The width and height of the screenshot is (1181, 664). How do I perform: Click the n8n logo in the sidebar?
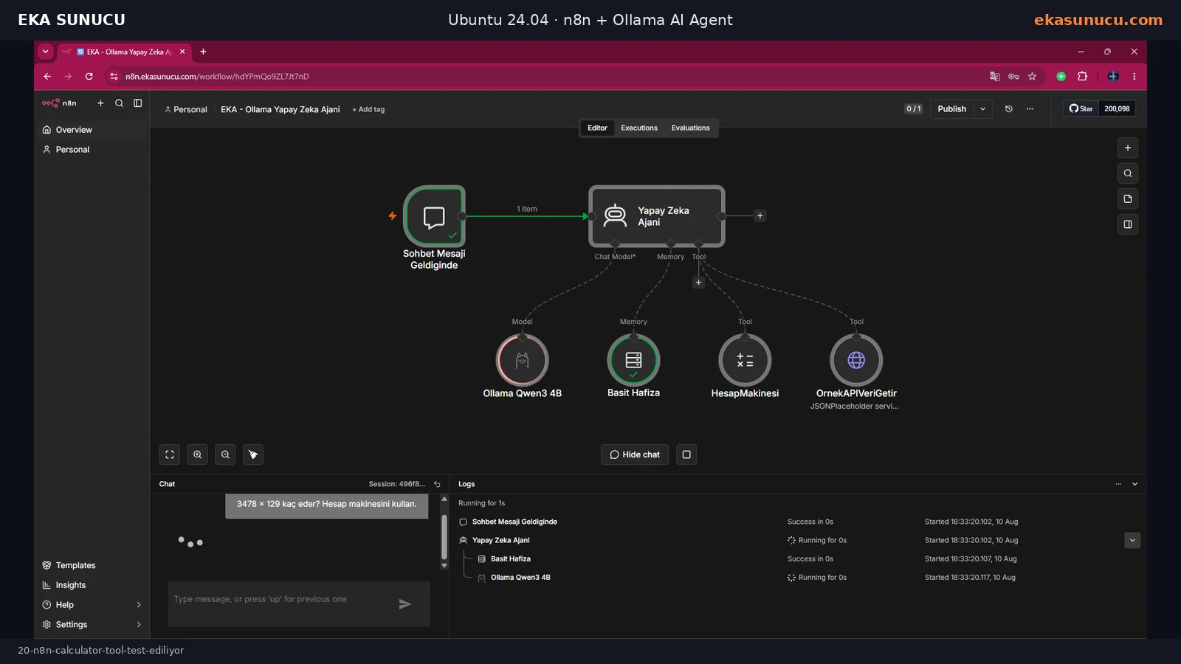click(59, 103)
